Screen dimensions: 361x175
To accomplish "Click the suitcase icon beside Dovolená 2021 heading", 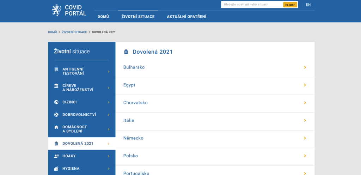I will 126,52.
